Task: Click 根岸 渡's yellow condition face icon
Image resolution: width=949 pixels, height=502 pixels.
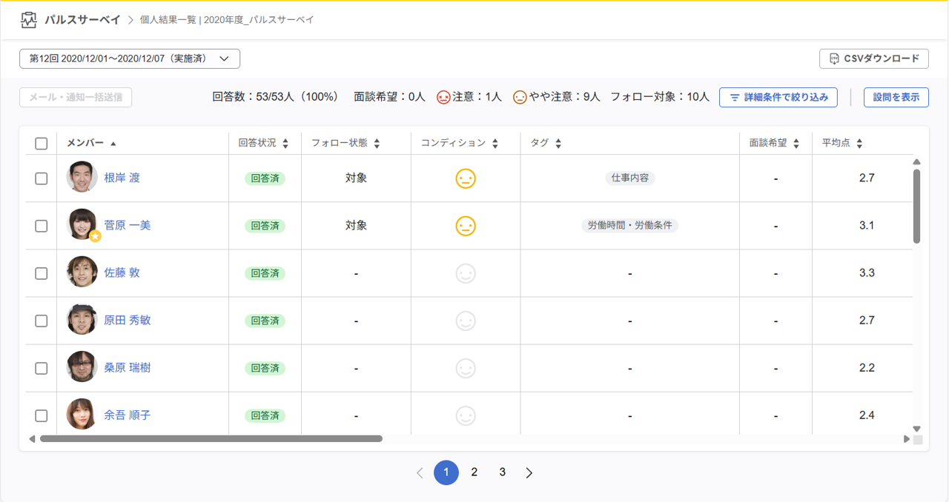Action: (x=466, y=178)
